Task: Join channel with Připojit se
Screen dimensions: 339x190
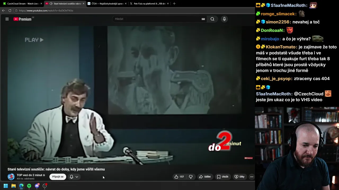Action: coord(58,177)
